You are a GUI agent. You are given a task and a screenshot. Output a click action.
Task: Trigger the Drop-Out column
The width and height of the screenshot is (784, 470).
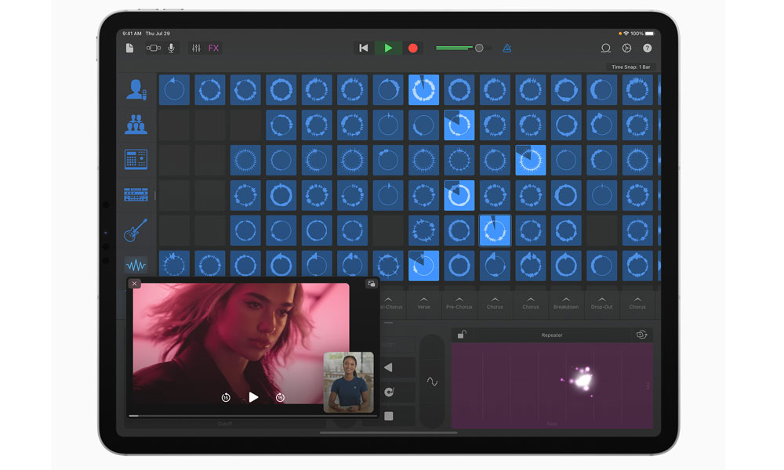(601, 303)
